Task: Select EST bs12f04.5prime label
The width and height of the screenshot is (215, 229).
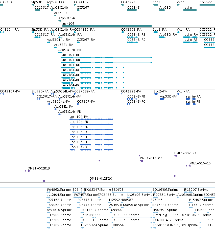Action: (59, 195)
